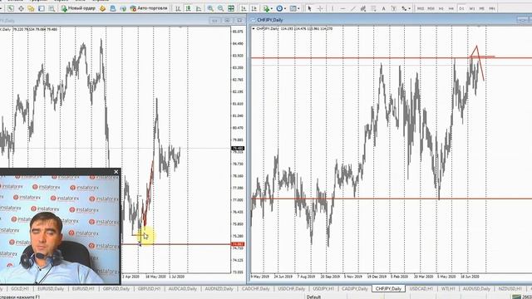This screenshot has height=299, width=532.
Task: Click the lower red horizontal line on CHFJPY chart
Action: (x=392, y=199)
